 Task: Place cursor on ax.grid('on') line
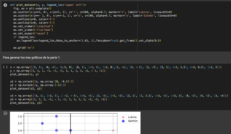[24, 48]
